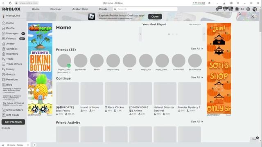Select the Home - Roblox browser tab
The height and width of the screenshot is (147, 262).
click(16, 145)
